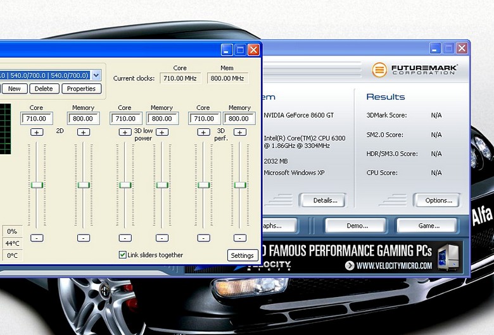Click the 3D low power Core slider thumb
The width and height of the screenshot is (494, 335).
(x=125, y=185)
